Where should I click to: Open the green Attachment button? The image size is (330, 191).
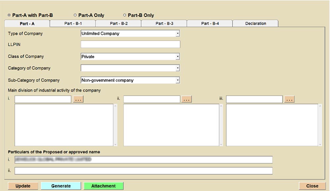[103, 186]
